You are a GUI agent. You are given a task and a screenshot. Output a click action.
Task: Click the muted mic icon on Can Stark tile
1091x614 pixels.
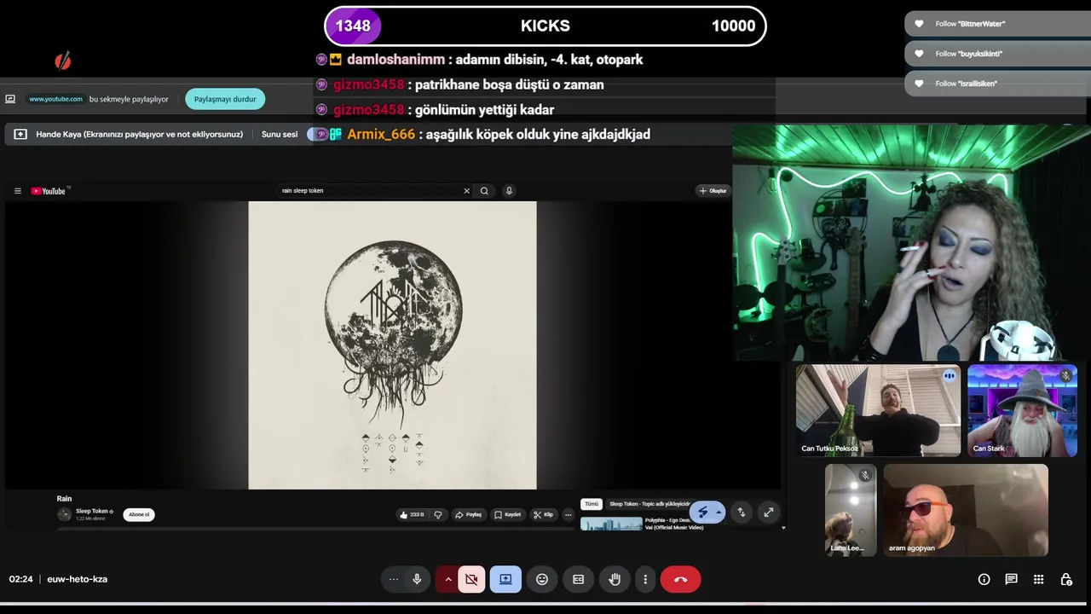click(1065, 375)
